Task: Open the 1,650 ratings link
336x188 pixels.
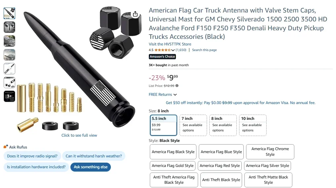Action: (x=181, y=50)
